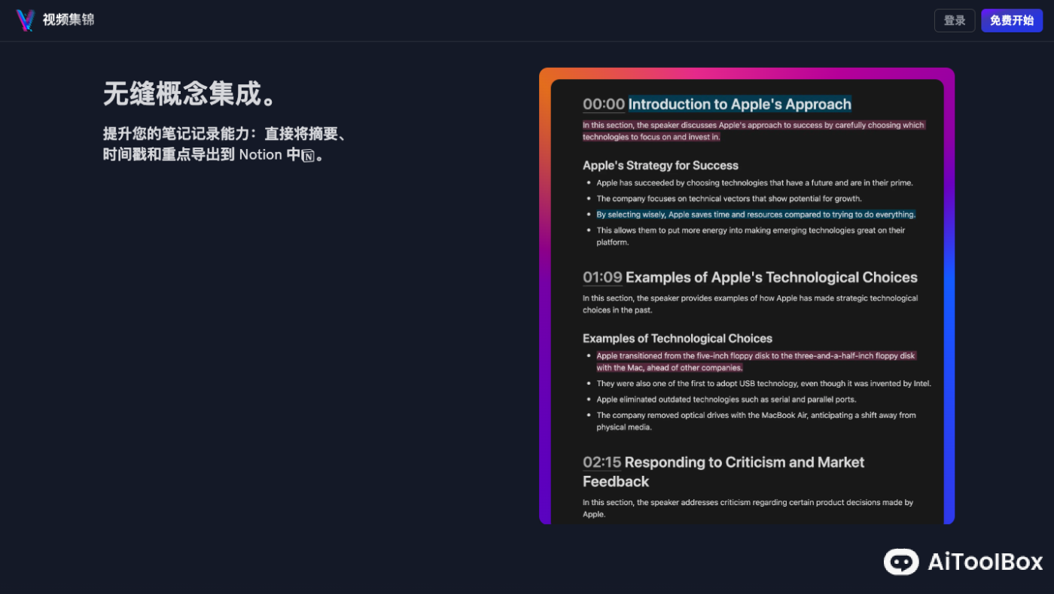Image resolution: width=1054 pixels, height=594 pixels.
Task: Jump to the 01:09 timestamp
Action: point(602,278)
